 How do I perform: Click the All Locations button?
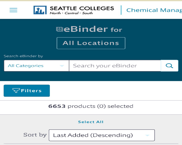click(91, 43)
